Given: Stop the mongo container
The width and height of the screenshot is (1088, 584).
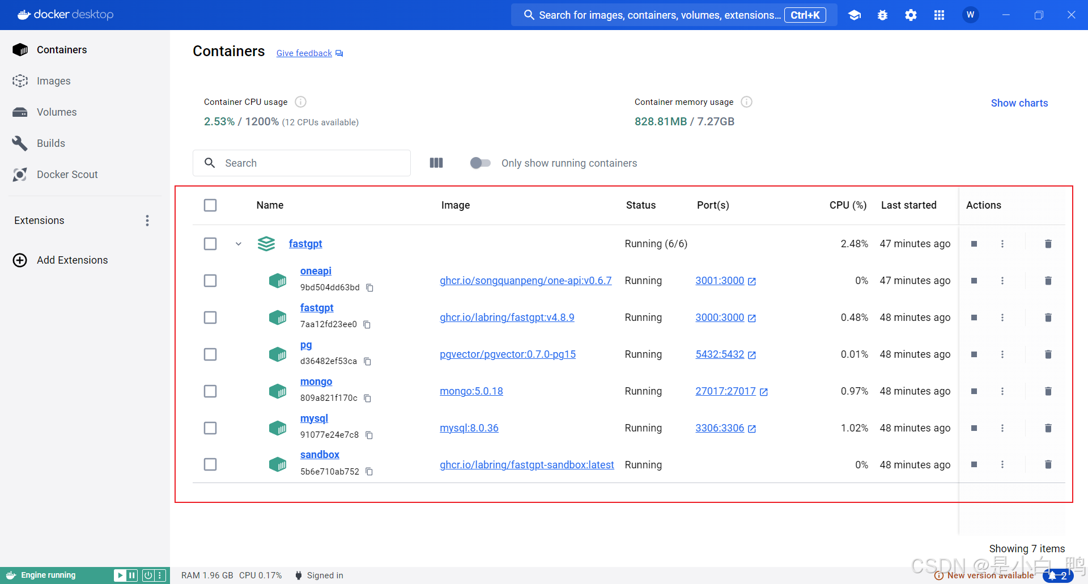Looking at the screenshot, I should coord(974,391).
